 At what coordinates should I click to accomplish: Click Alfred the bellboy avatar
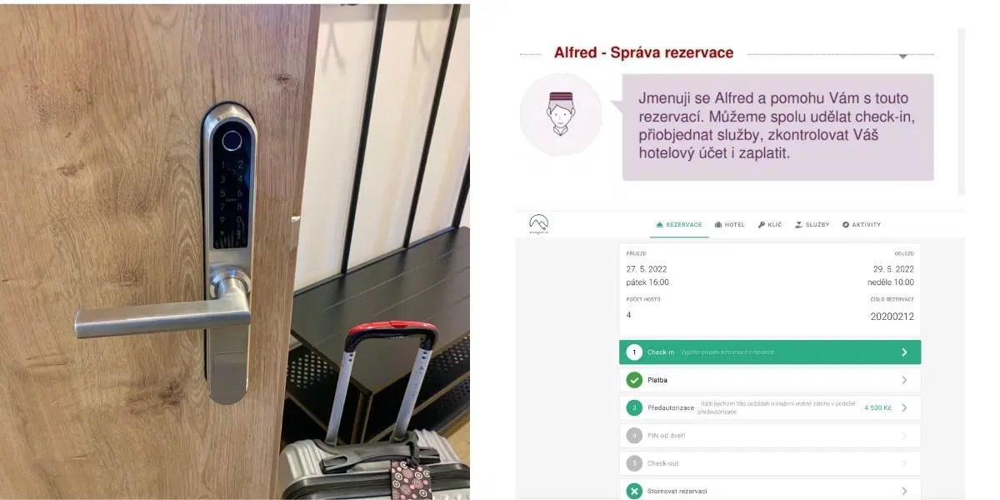pyautogui.click(x=561, y=114)
